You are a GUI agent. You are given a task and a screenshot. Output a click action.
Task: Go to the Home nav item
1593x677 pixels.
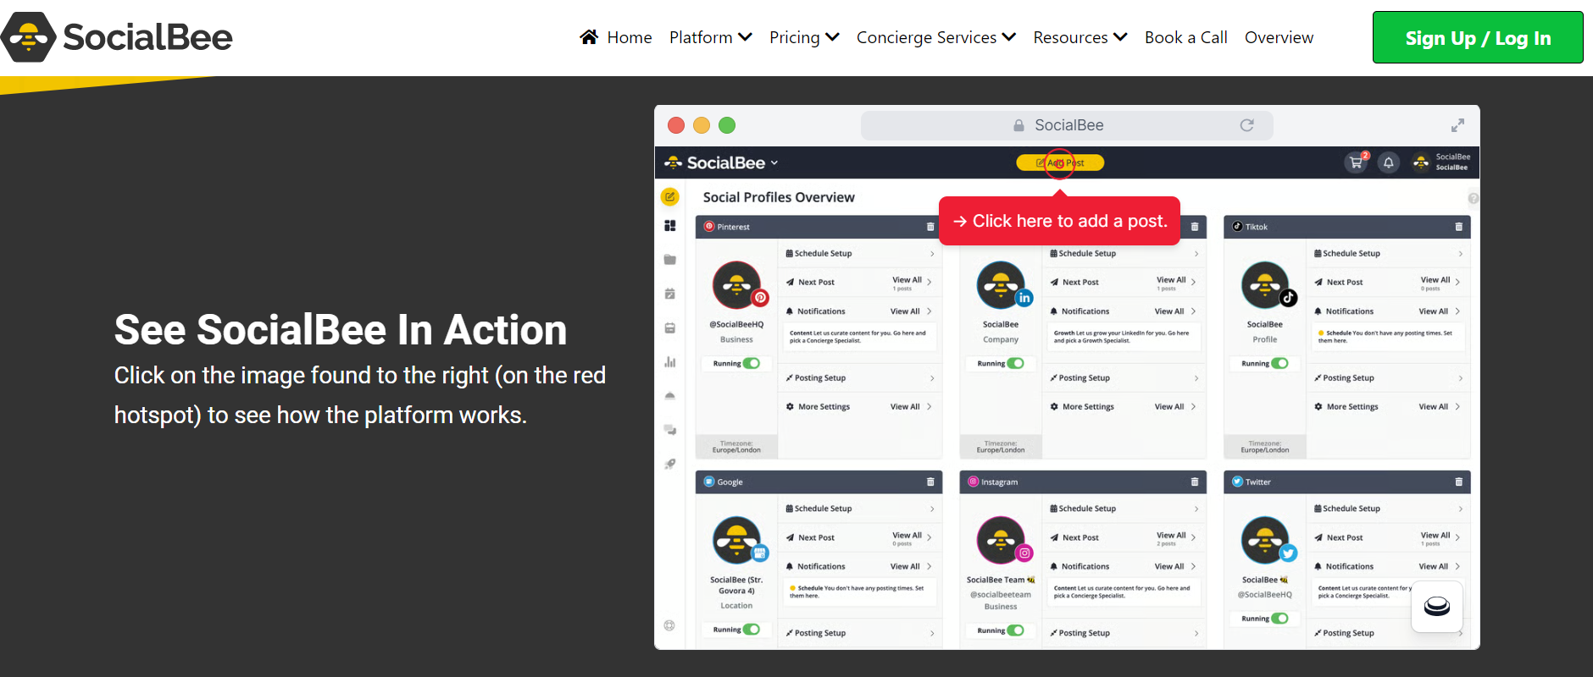(x=616, y=37)
